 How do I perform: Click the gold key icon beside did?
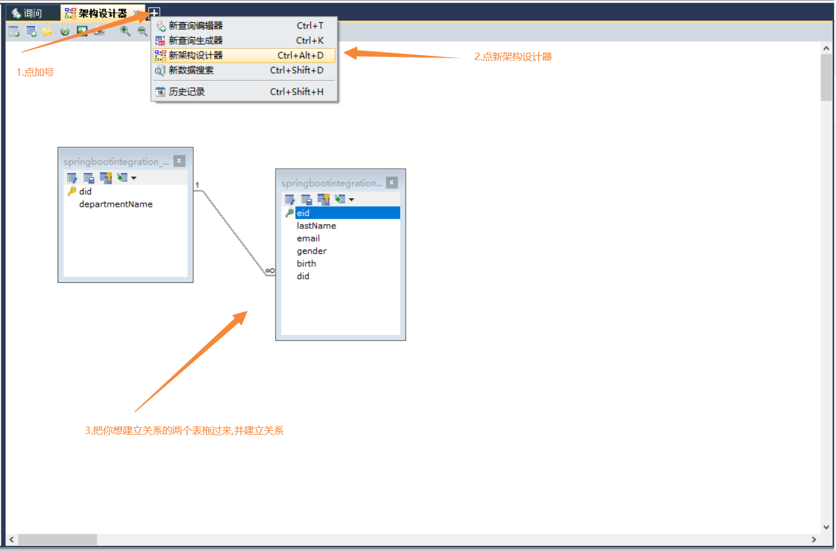coord(72,191)
